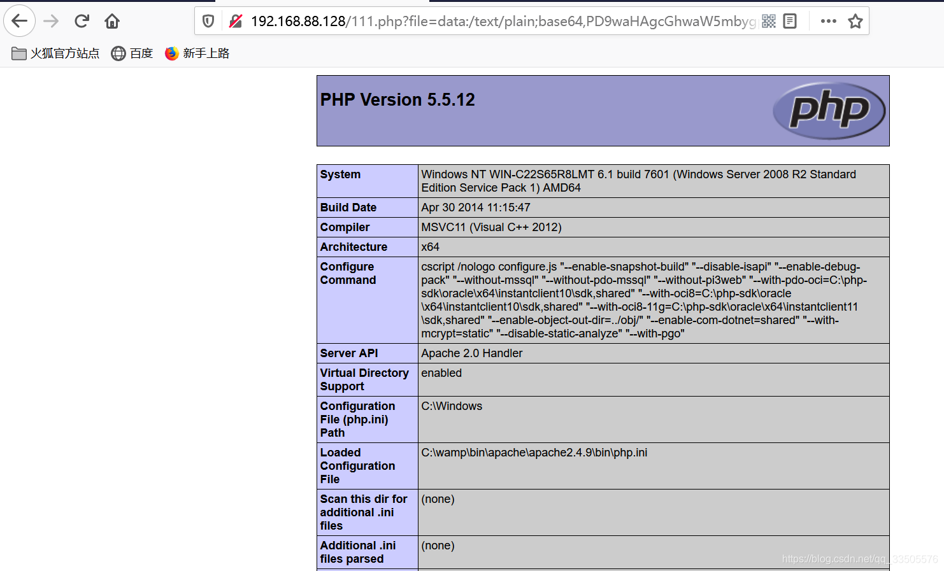Generate QR code for this page
The width and height of the screenshot is (944, 571).
[769, 21]
